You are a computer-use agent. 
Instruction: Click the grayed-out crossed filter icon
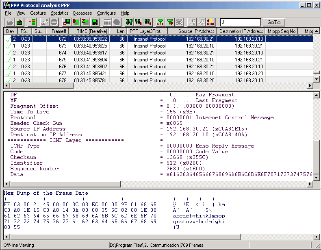179,22
